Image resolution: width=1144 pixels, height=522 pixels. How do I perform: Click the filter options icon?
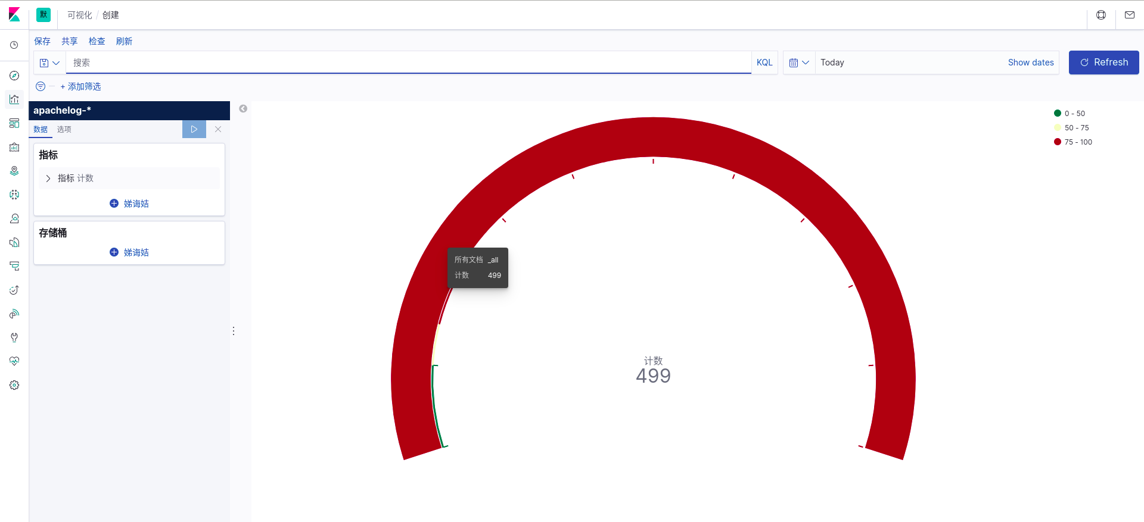coord(41,86)
